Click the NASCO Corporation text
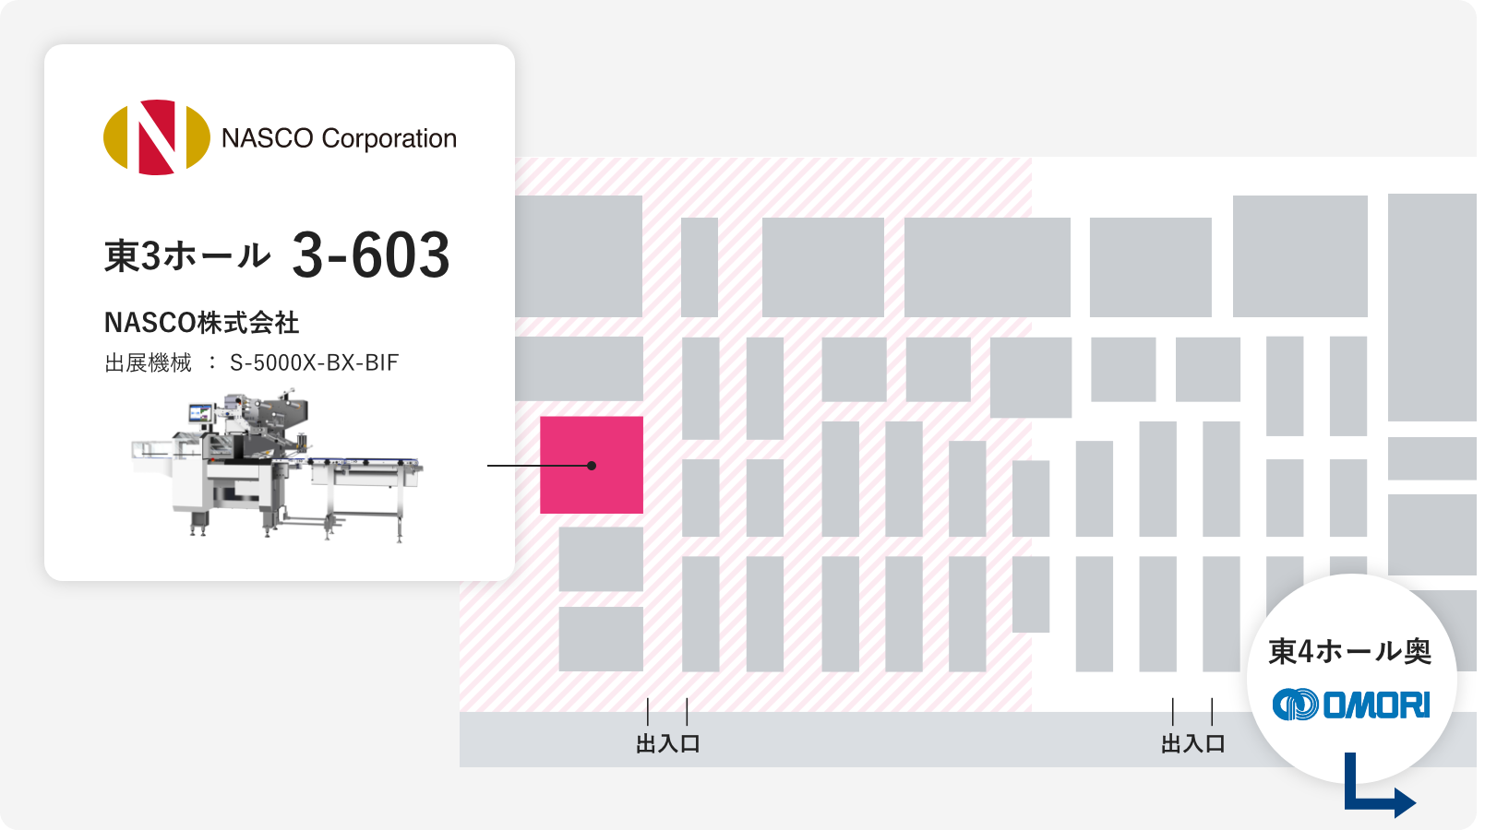 (x=339, y=138)
